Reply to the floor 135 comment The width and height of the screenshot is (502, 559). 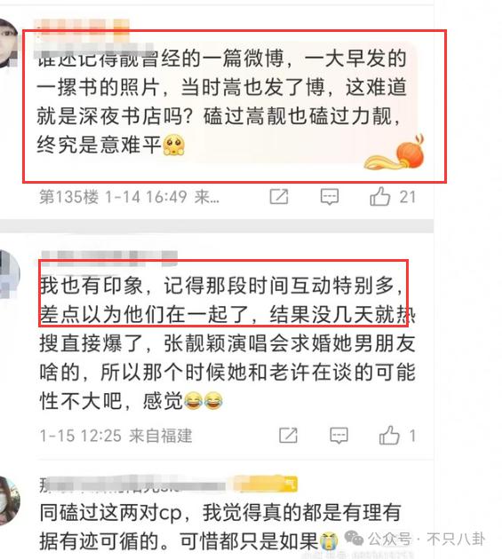[330, 197]
